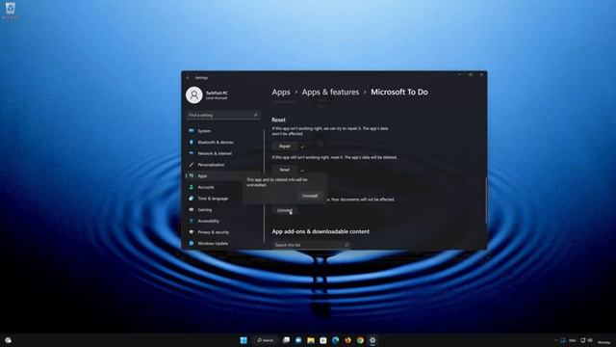Show hidden system tray icons
Image resolution: width=616 pixels, height=347 pixels.
tap(555, 340)
